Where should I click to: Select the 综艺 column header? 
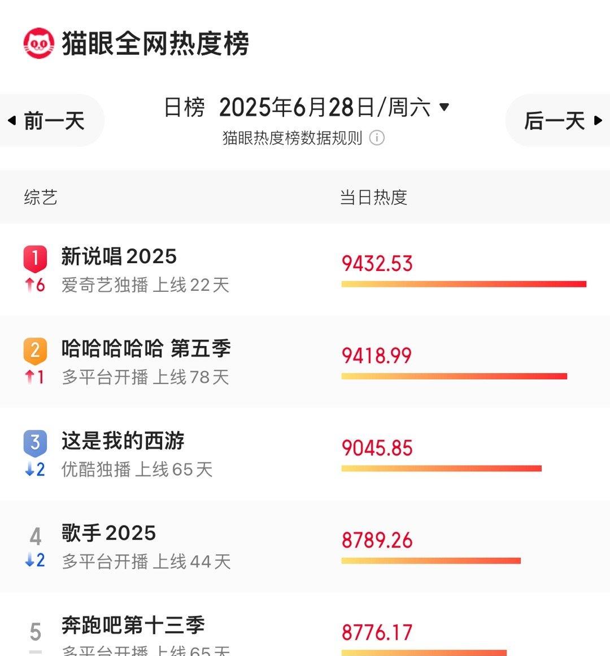tap(41, 197)
